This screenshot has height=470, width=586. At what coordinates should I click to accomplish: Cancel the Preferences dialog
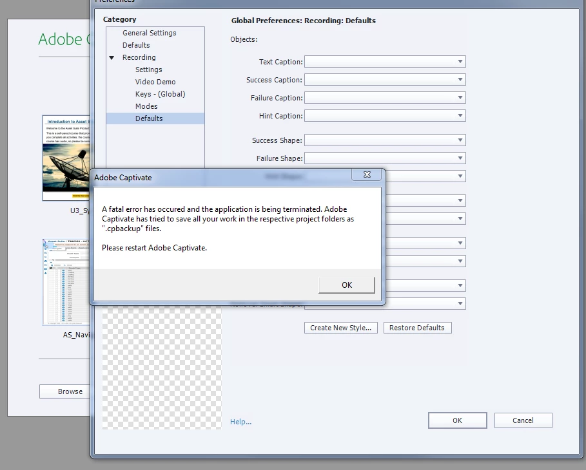[523, 420]
